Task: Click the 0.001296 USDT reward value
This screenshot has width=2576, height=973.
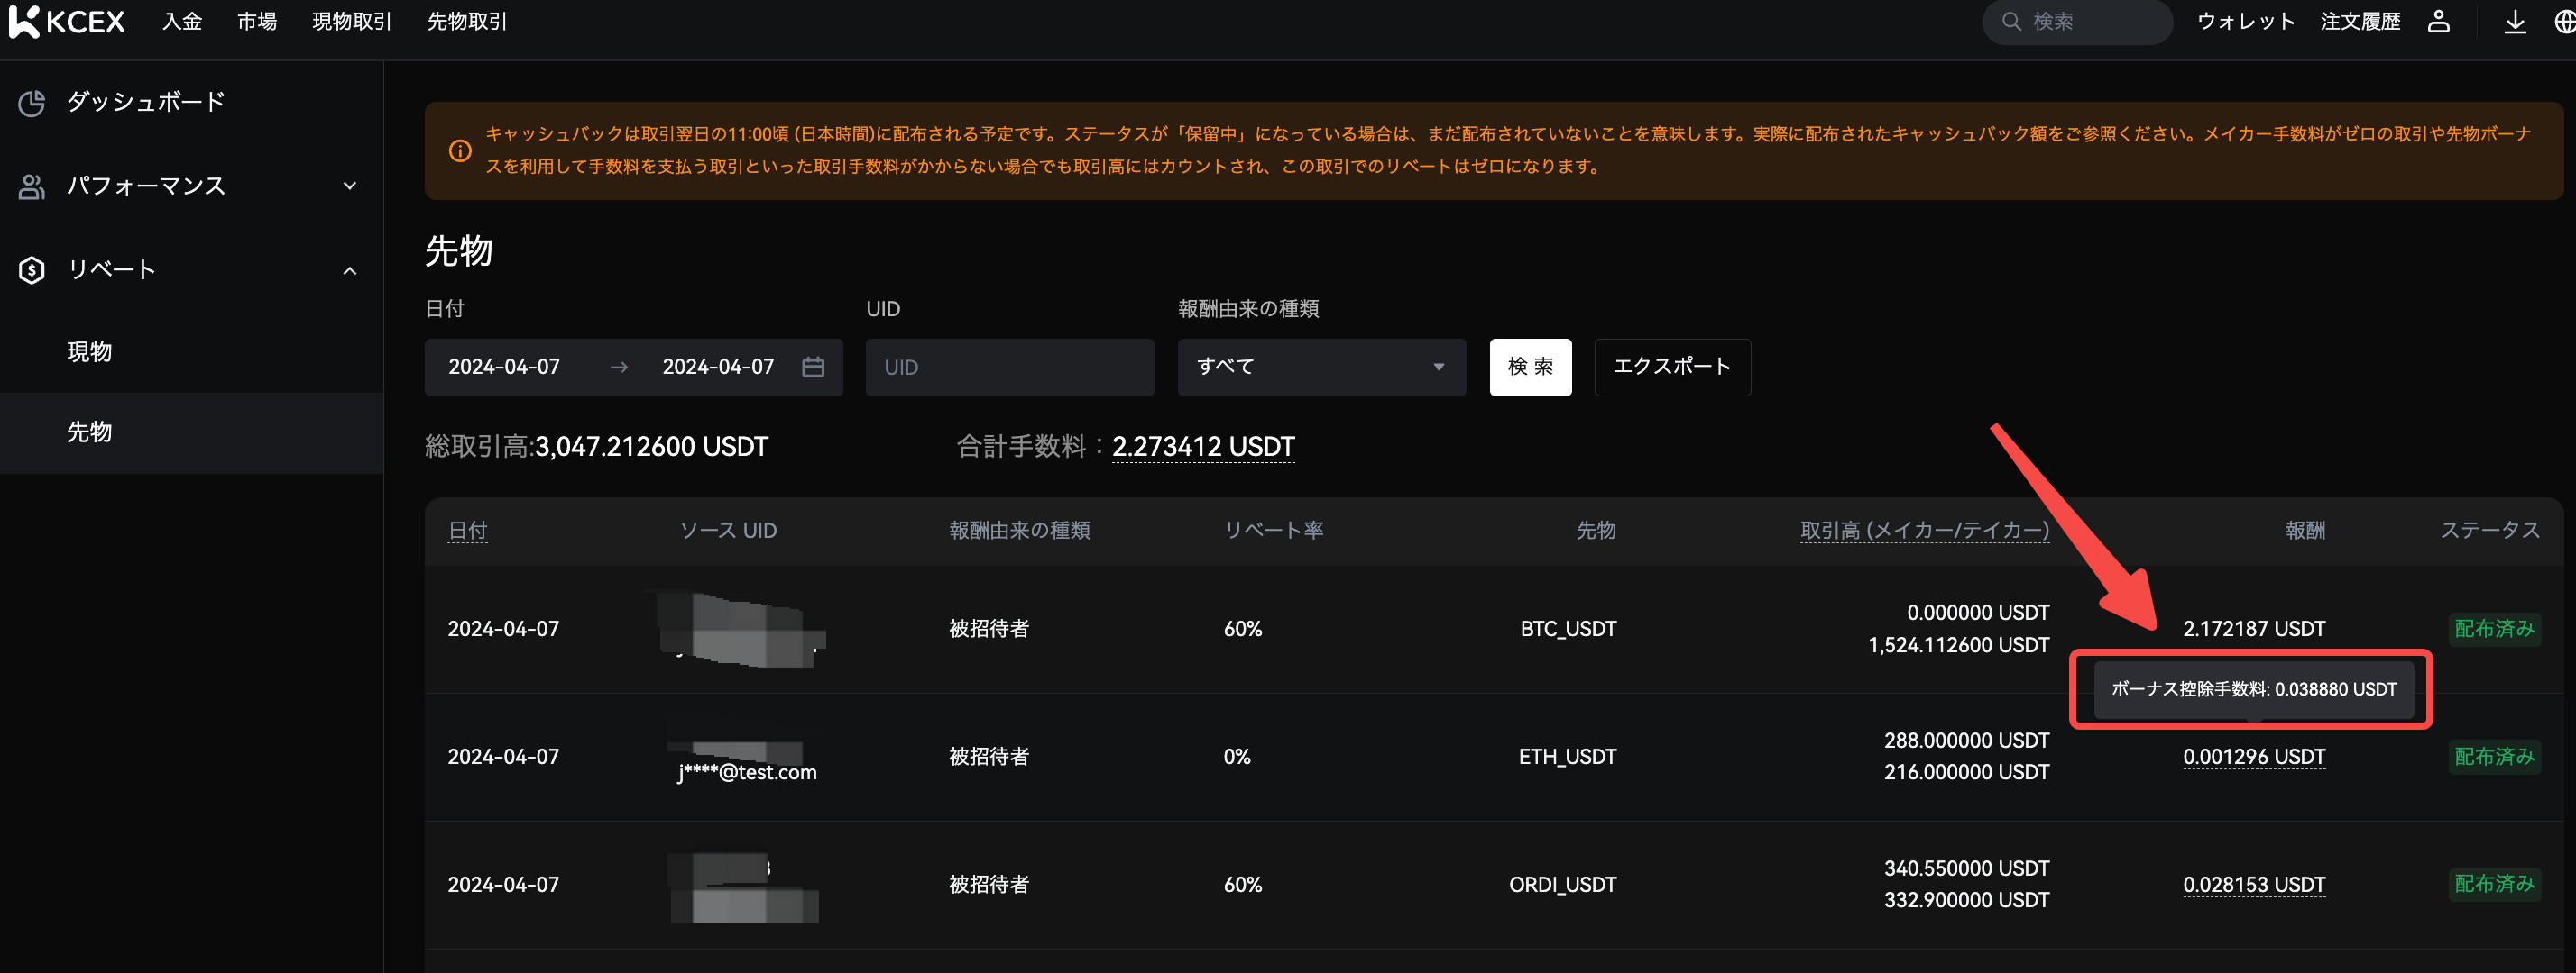Action: (x=2253, y=756)
